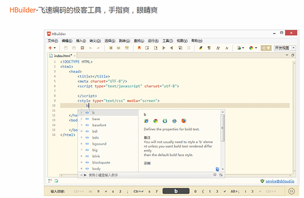Viewport: 304px width, 198px height.
Task: Click the HBuilder logo in the title bar
Action: point(49,34)
